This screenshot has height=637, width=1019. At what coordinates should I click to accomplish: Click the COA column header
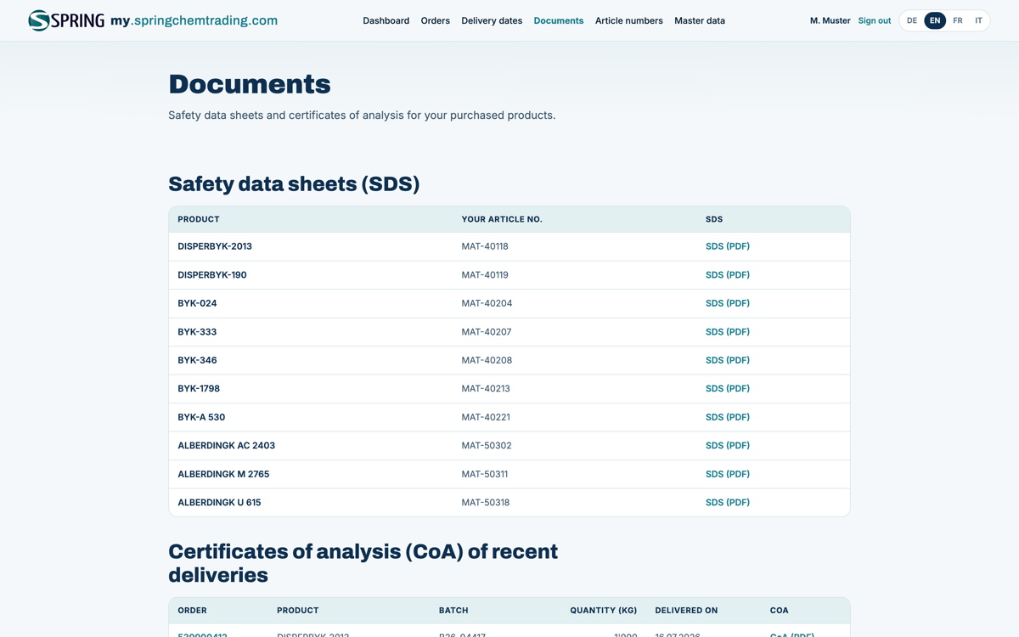780,611
